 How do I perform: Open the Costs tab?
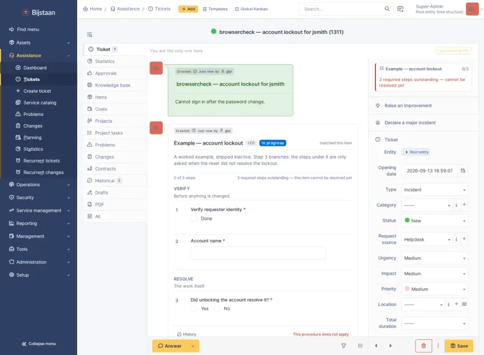(x=115, y=109)
